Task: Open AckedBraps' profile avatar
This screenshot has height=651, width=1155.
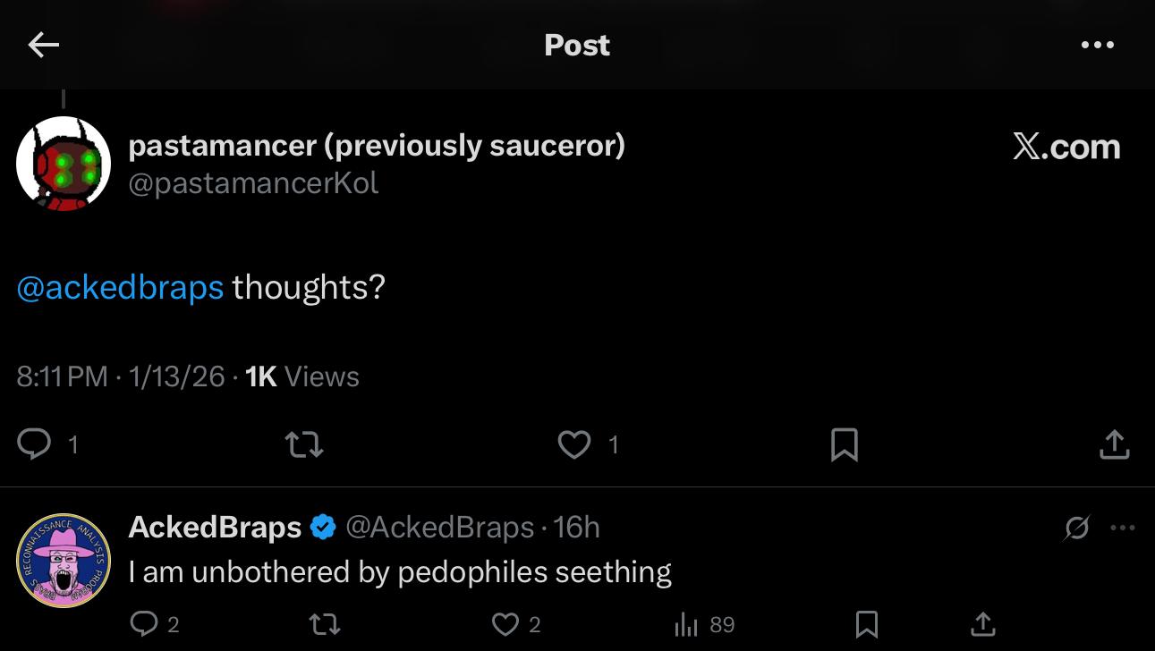Action: pos(63,561)
